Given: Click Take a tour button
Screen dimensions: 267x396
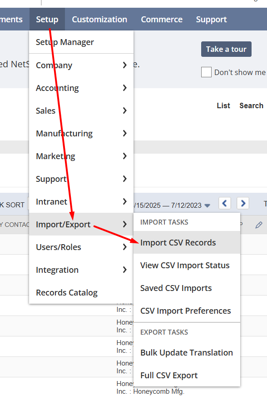Looking at the screenshot, I should pos(226,49).
